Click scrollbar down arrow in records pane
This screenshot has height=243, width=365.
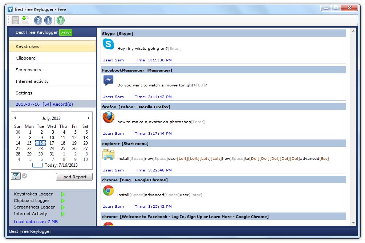353,223
